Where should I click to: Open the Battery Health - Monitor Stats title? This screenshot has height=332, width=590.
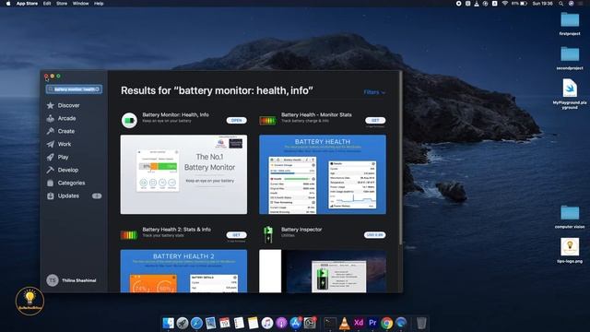pos(316,114)
